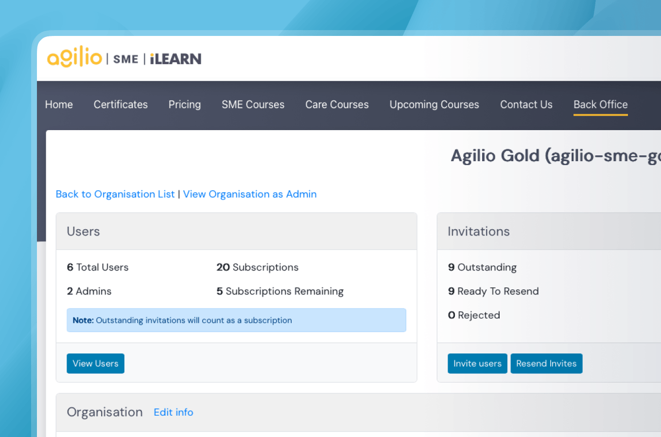Click the '2 Admins' text

tap(89, 291)
